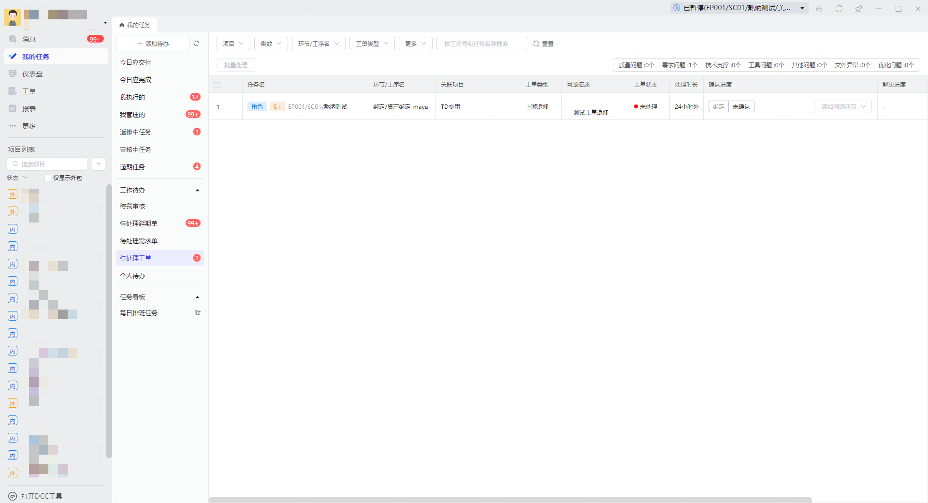
Task: Open the 工单类型 dropdown filter
Action: [x=372, y=44]
